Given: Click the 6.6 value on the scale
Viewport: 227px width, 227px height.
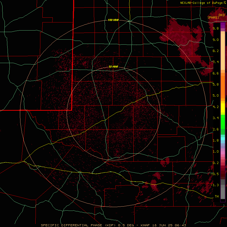Looking at the screenshot, I should tap(216, 73).
